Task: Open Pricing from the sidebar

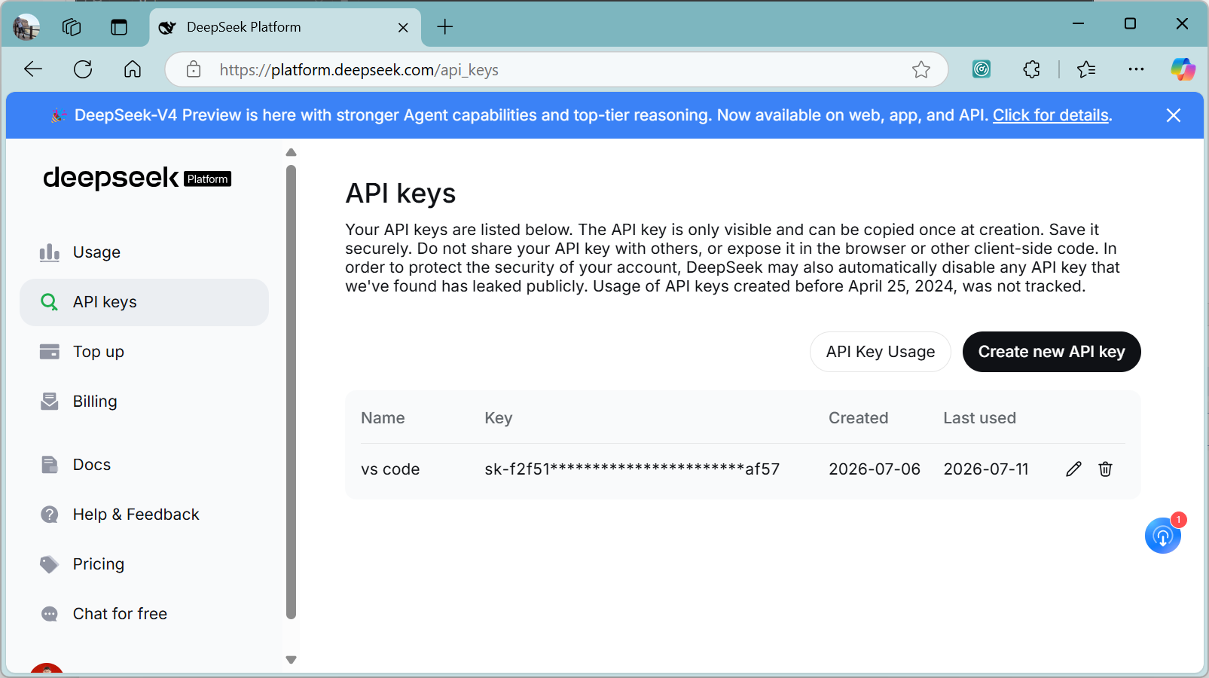Action: (x=144, y=564)
